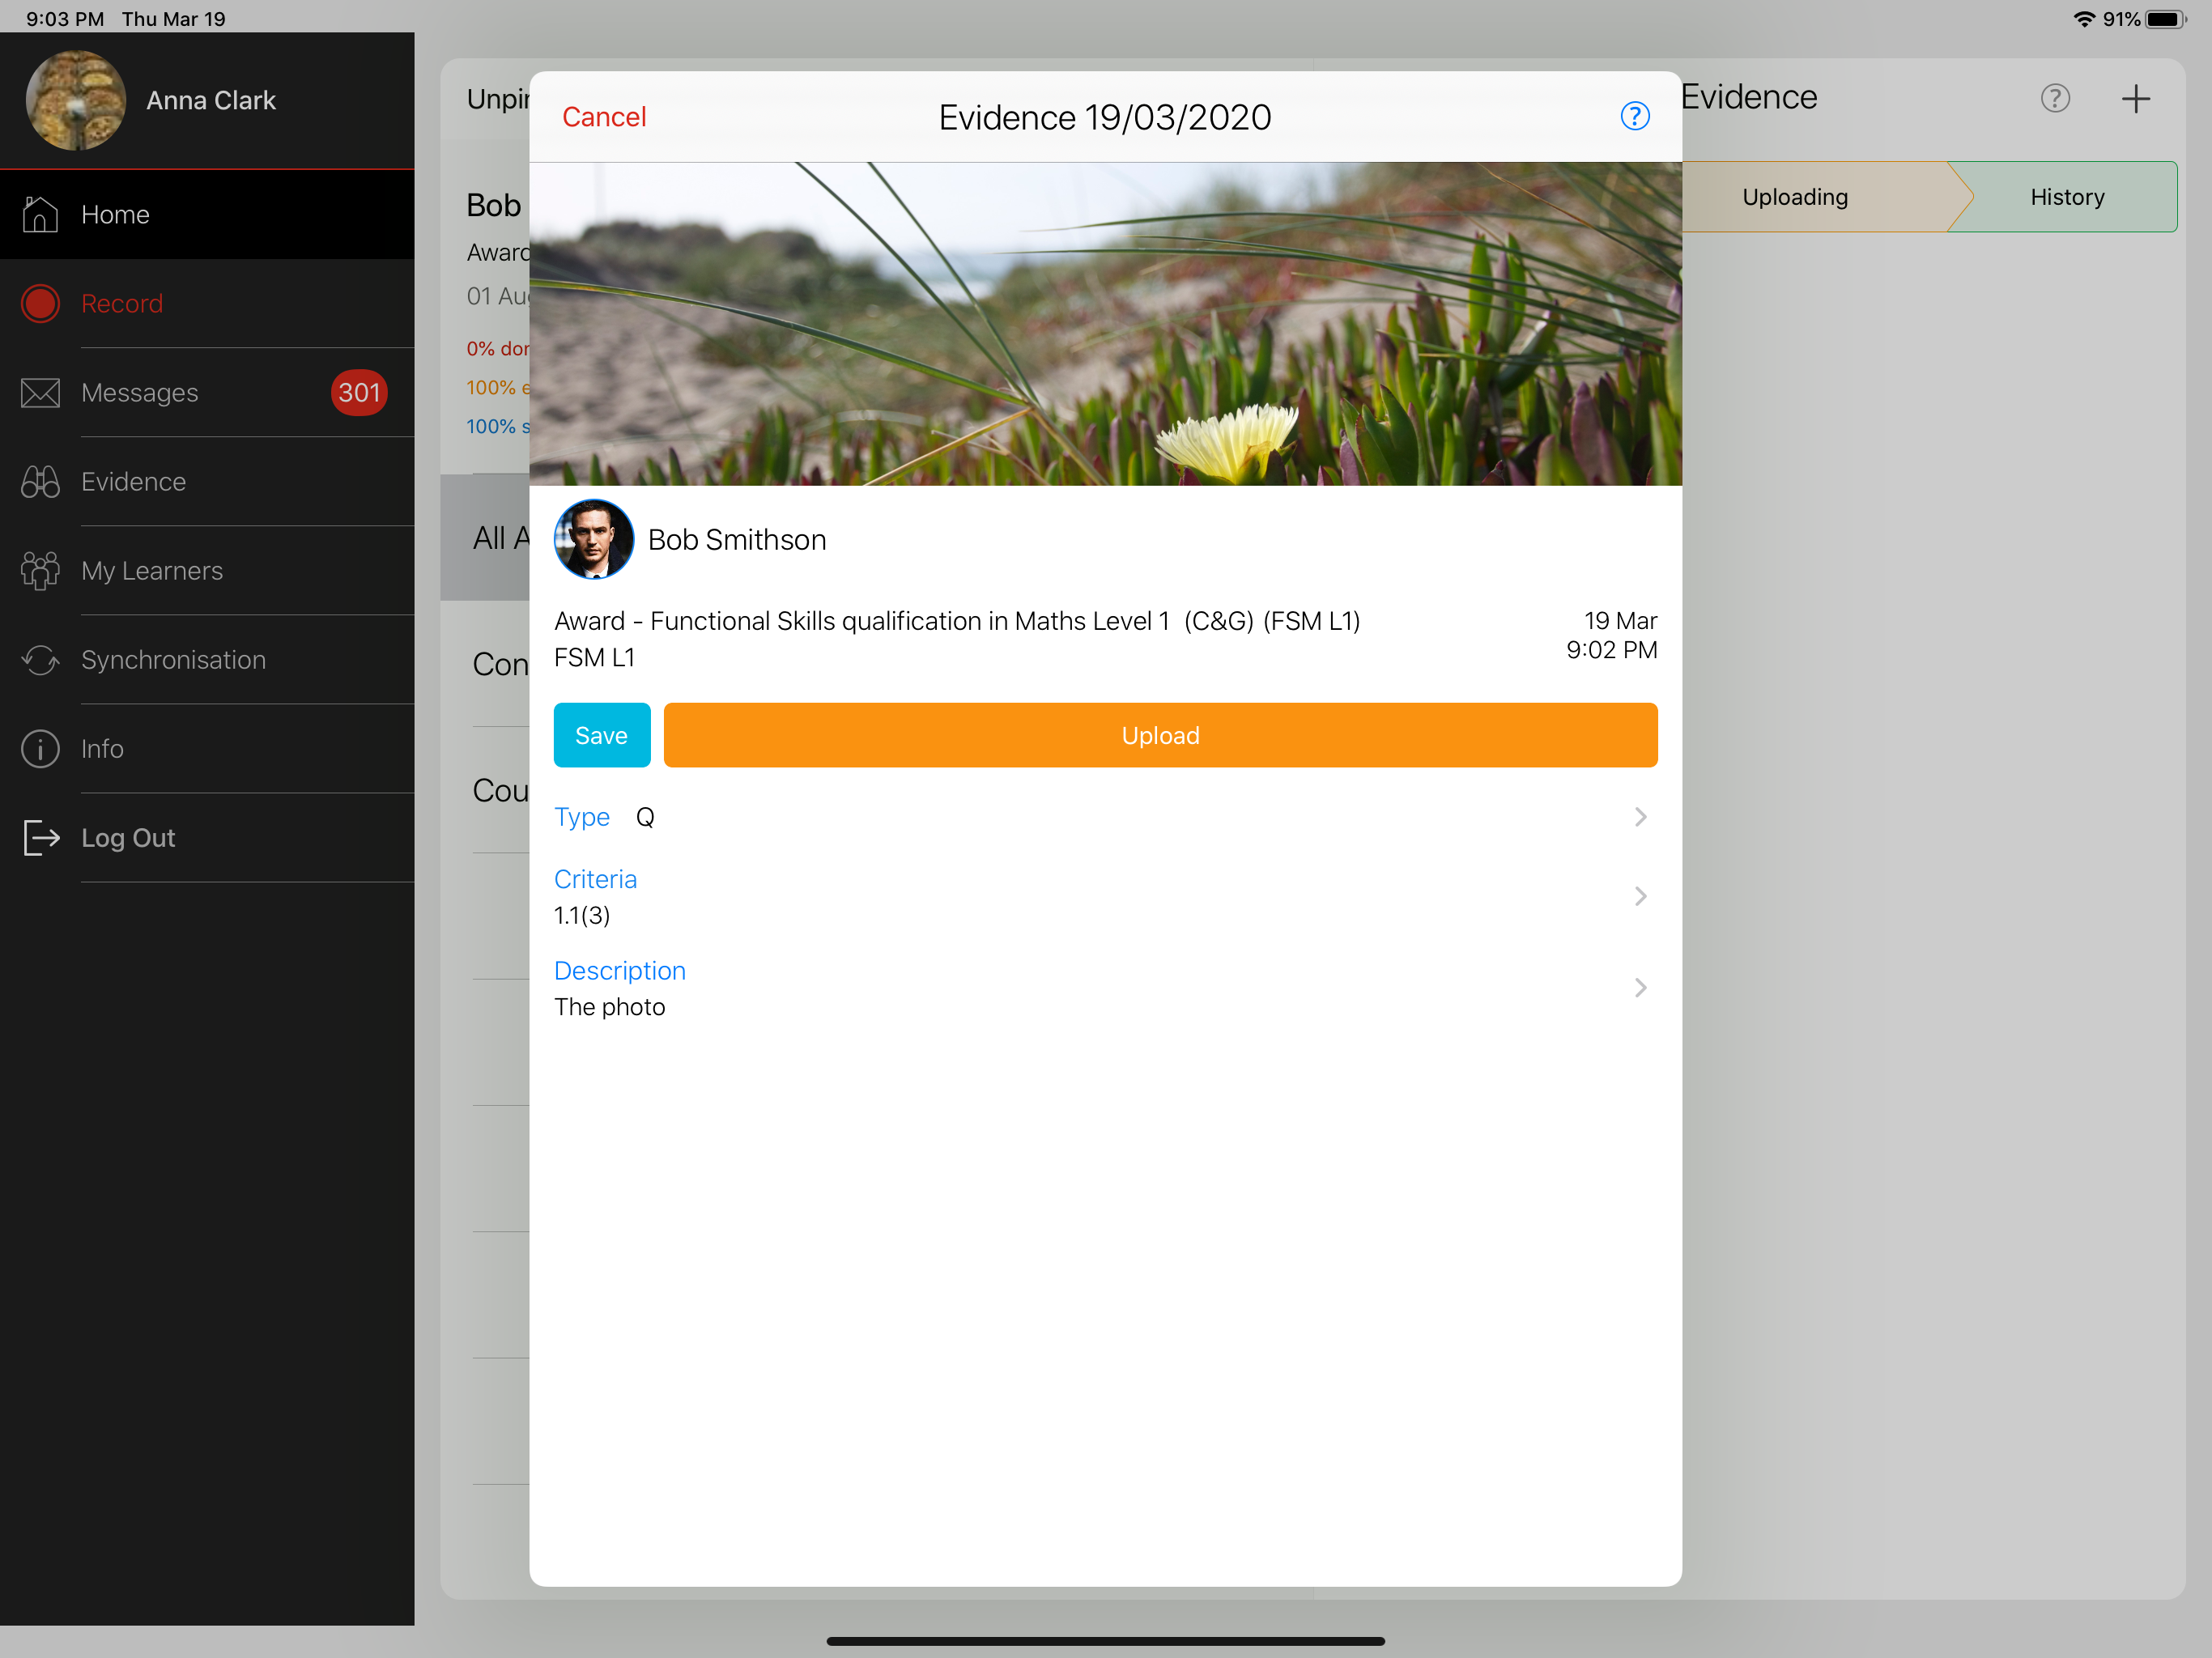Tap the criteria value 1.1(3)
This screenshot has height=1658, width=2212.
[x=582, y=915]
